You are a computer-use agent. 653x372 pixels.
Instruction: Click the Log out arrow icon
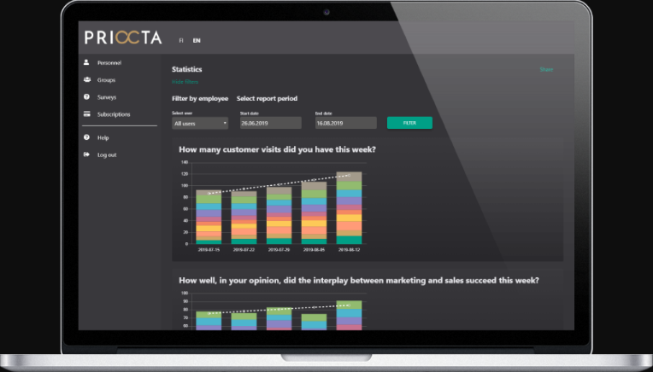tap(86, 154)
